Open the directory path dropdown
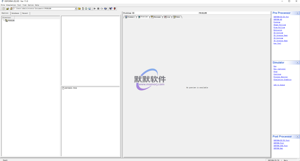The height and width of the screenshot is (161, 300). pos(76,8)
